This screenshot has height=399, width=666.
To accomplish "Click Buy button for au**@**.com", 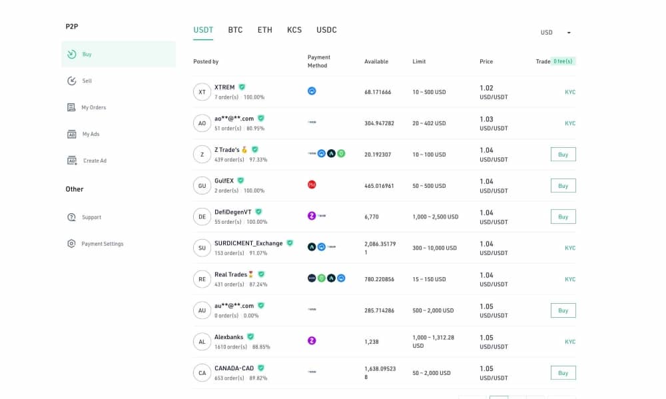I will pyautogui.click(x=563, y=310).
